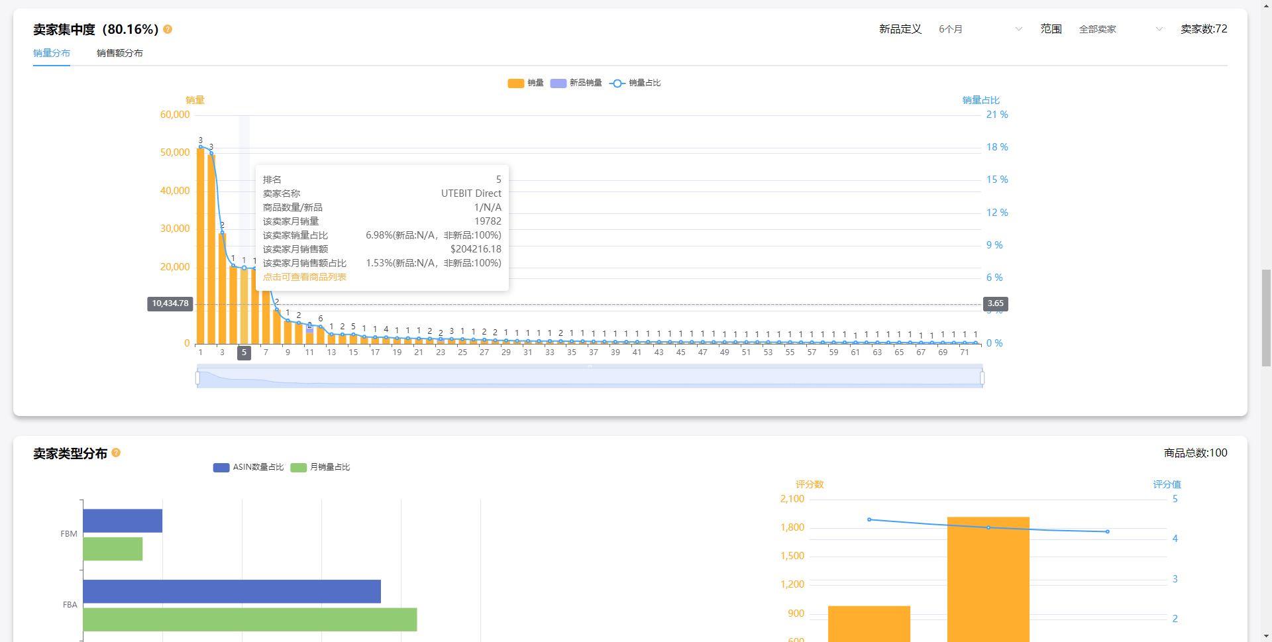The width and height of the screenshot is (1272, 642).
Task: Toggle the 销量 legend series
Action: (525, 83)
